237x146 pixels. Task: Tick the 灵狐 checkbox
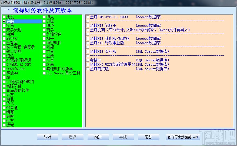pos(44,21)
